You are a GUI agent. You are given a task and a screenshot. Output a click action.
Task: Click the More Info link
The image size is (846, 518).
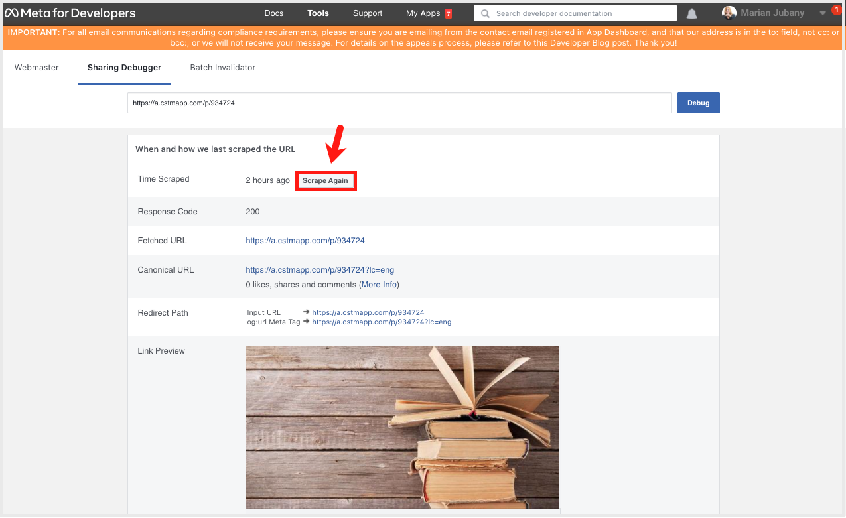380,285
